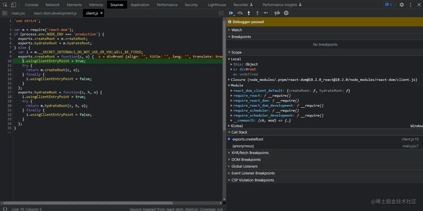Screen dimensions: 423x211
Task: Click the Step icon in debugger toolbar
Action: (x=266, y=13)
